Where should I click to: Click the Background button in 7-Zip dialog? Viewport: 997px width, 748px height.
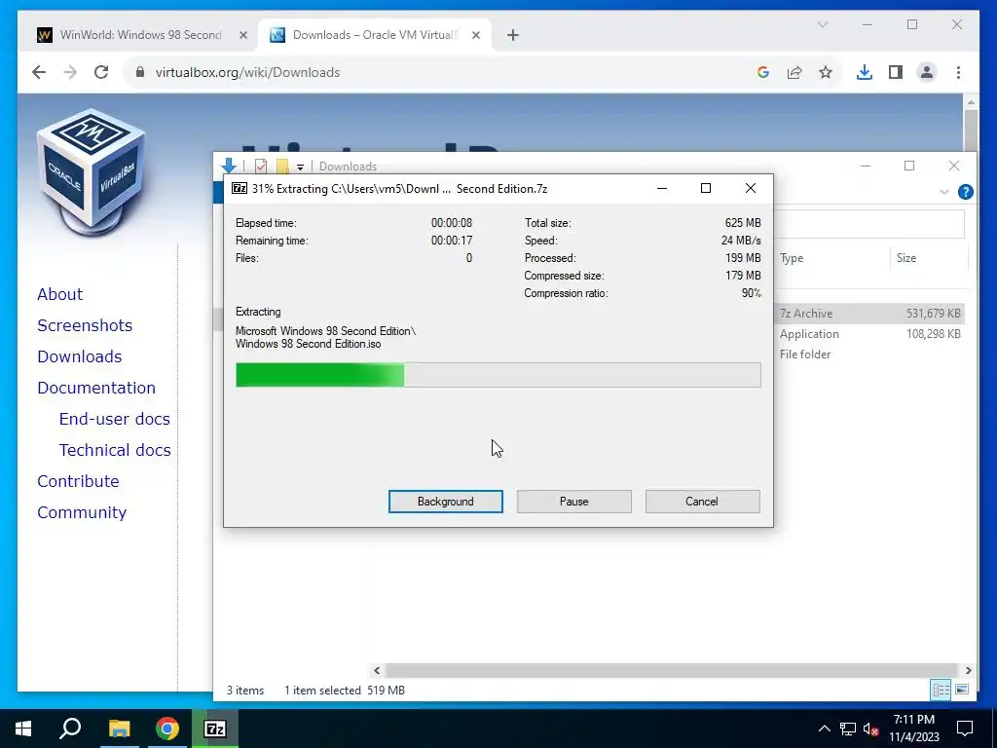[x=445, y=502]
